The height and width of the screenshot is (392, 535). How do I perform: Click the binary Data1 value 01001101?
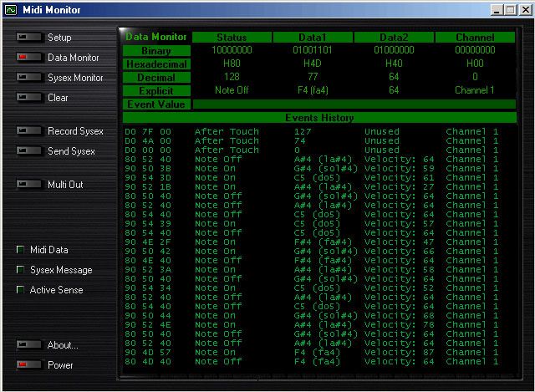pyautogui.click(x=312, y=50)
